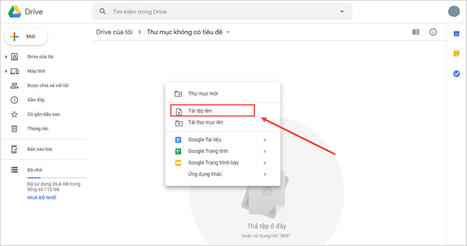Open search options dropdown arrow
Viewport: 467px width, 246px height.
click(342, 12)
